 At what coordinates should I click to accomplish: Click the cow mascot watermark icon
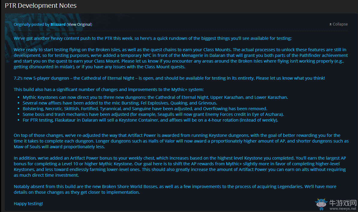[x=321, y=204]
